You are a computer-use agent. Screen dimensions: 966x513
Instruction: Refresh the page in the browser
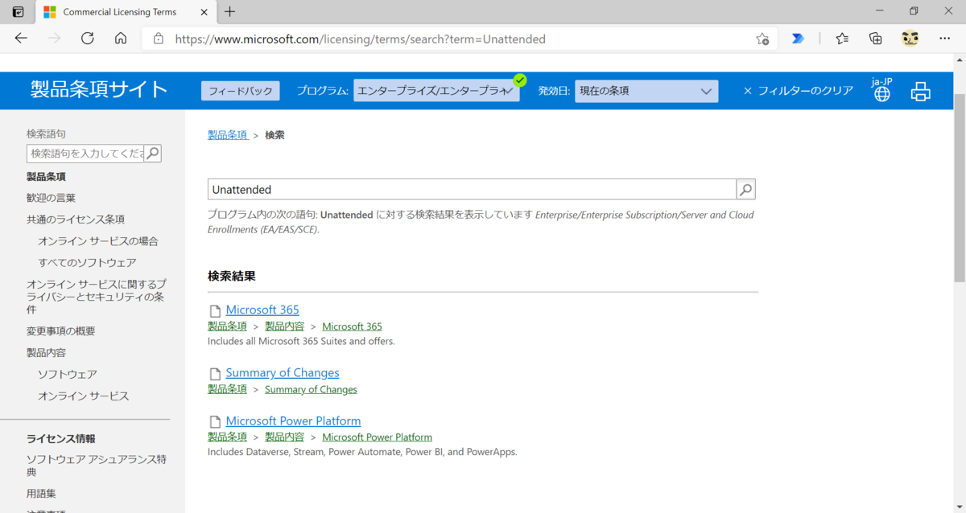(x=88, y=39)
